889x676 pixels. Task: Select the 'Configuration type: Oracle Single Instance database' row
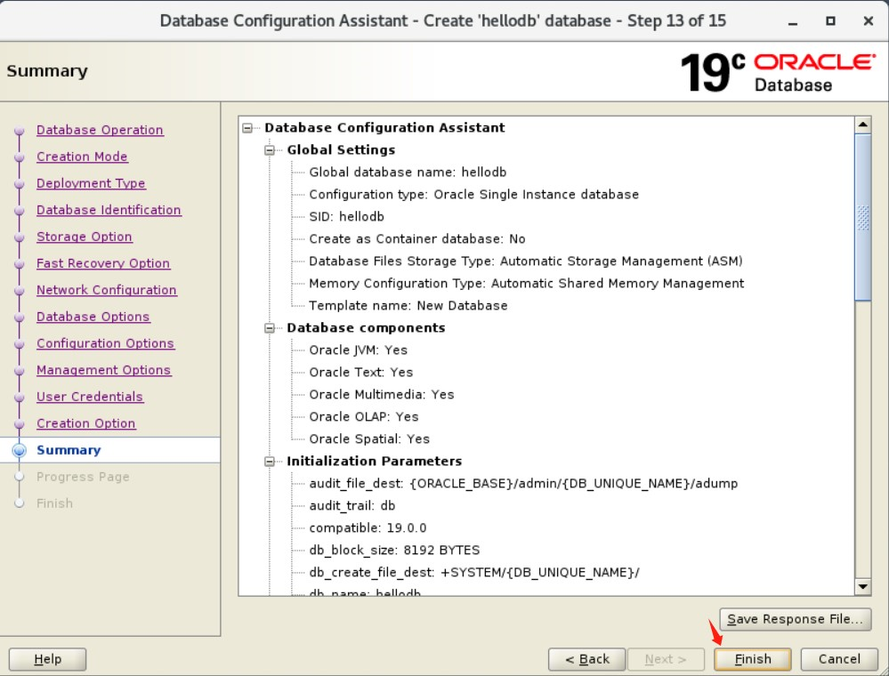(x=473, y=195)
